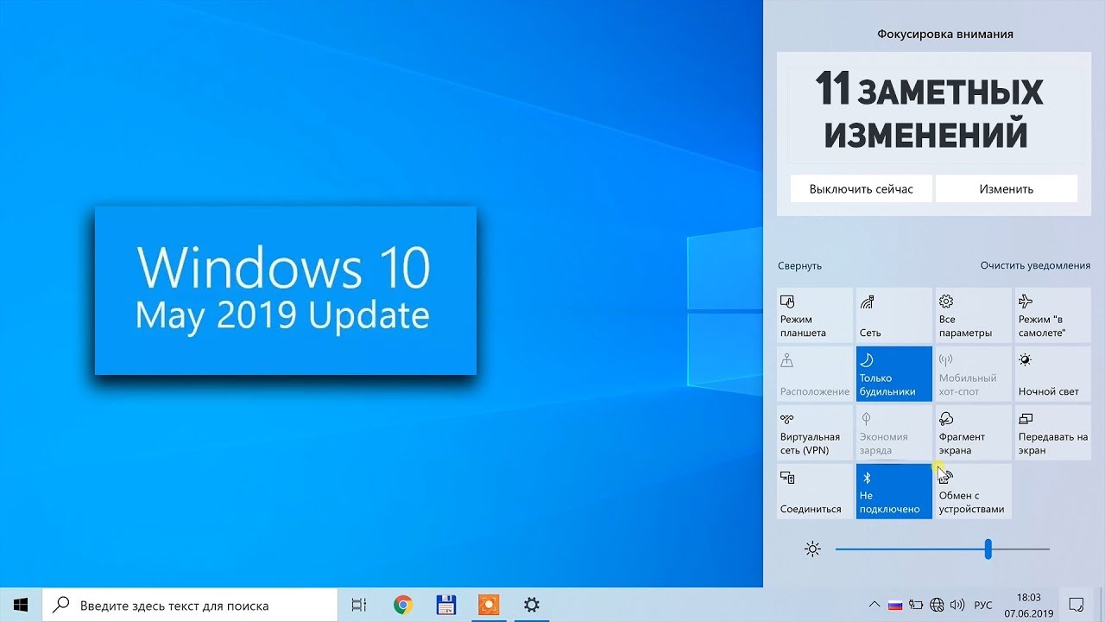Click the brightness sun icon
The height and width of the screenshot is (622, 1105).
tap(812, 549)
